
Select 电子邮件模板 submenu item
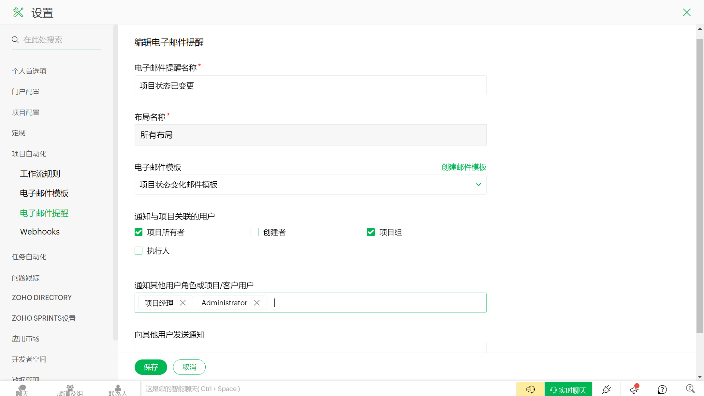point(44,193)
